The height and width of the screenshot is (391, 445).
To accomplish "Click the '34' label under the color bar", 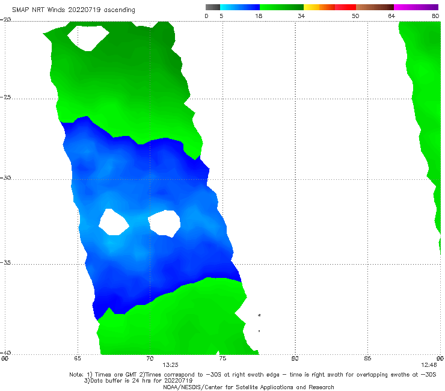I will coord(301,16).
